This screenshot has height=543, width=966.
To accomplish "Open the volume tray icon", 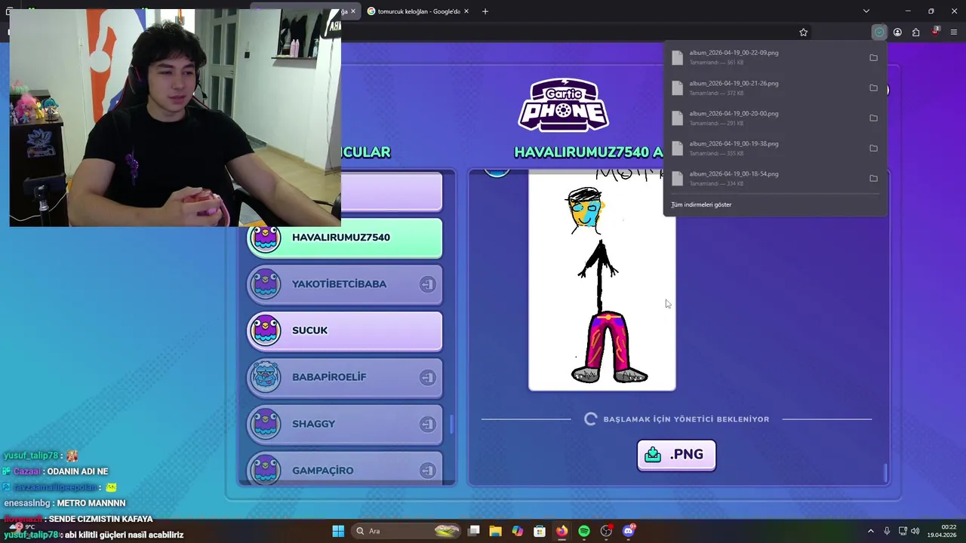I will (x=915, y=531).
